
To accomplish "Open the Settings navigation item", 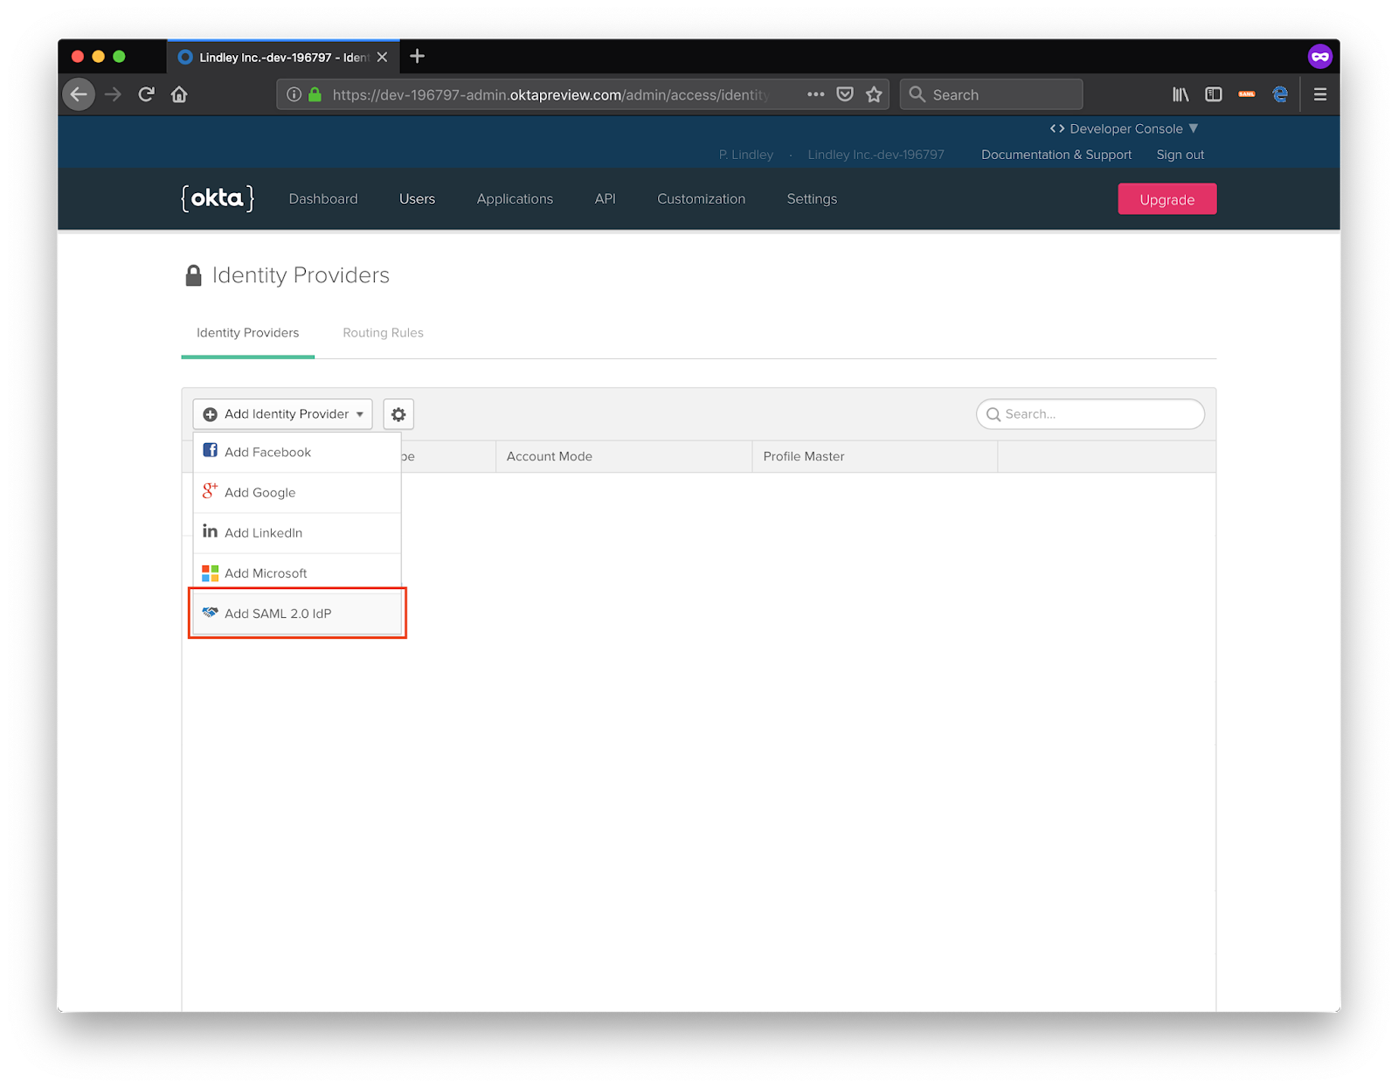I will [812, 199].
